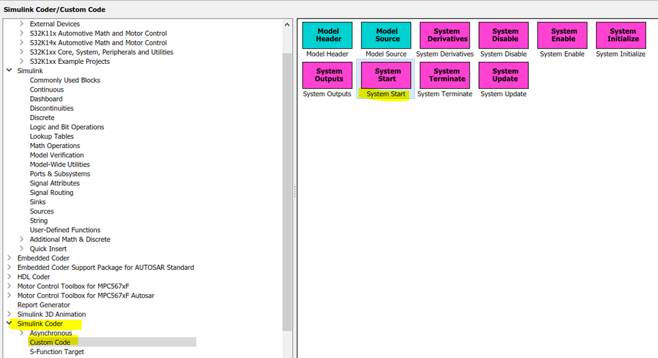Open the Math Operations library
658x358 pixels.
(55, 145)
